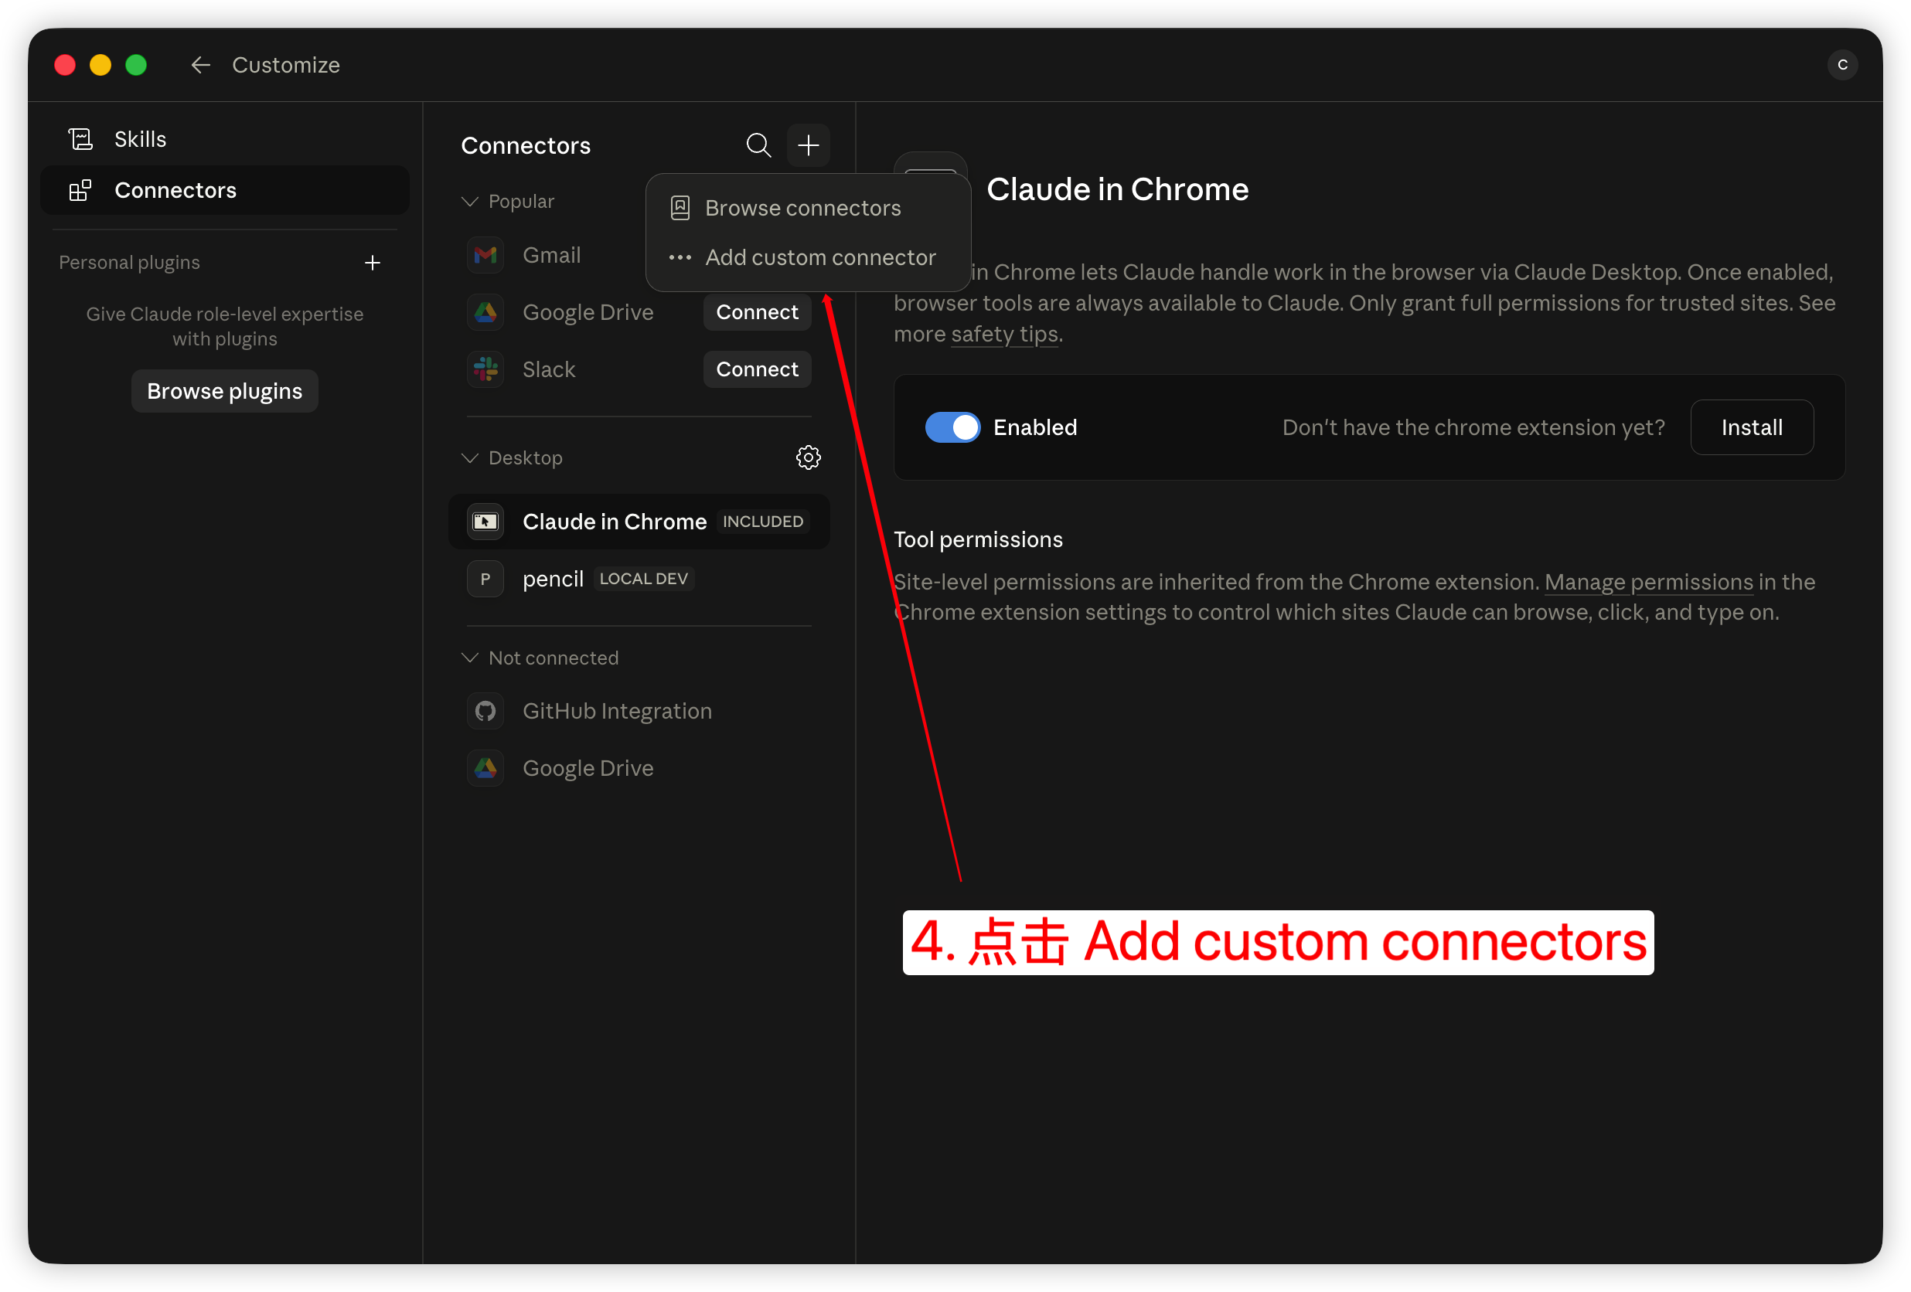The image size is (1911, 1292).
Task: Click Google Drive name under Popular
Action: pyautogui.click(x=588, y=312)
